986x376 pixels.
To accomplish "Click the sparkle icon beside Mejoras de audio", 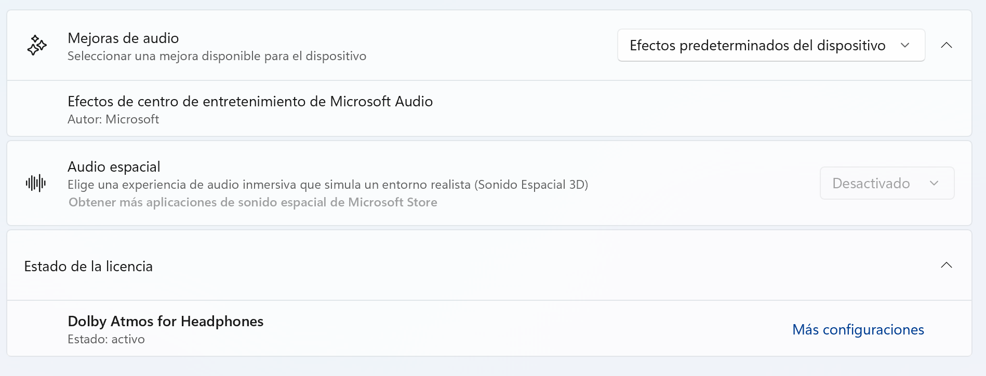I will 36,46.
